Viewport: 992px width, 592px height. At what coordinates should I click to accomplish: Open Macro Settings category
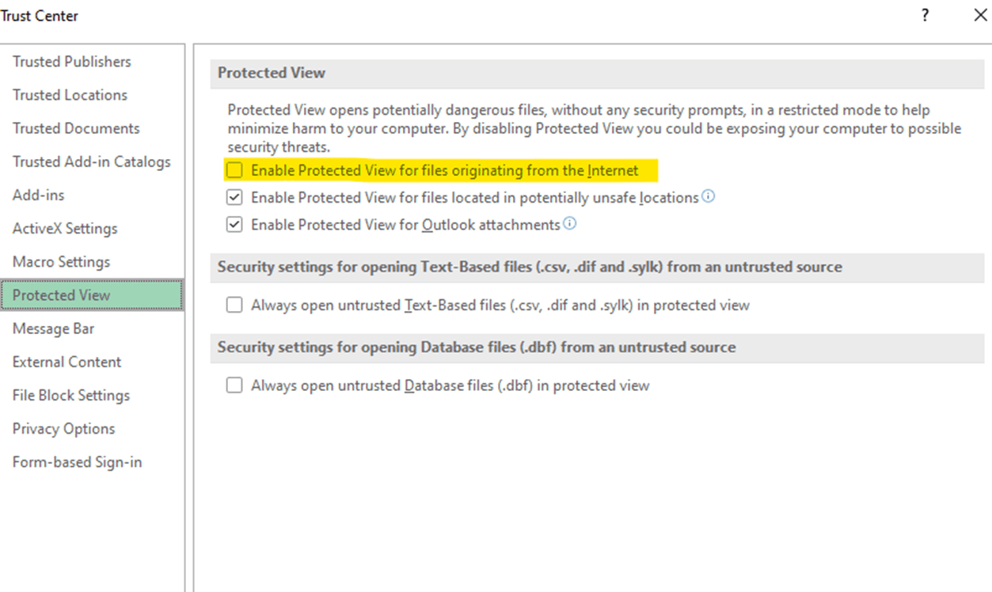[x=62, y=262]
